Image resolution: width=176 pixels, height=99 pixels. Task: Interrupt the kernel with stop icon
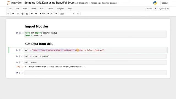coord(48,13)
